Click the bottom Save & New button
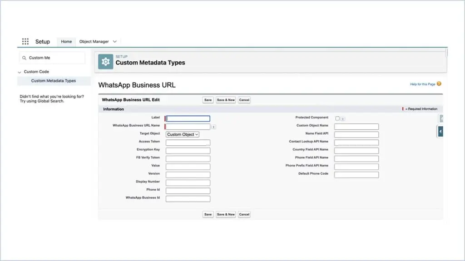 coord(226,214)
